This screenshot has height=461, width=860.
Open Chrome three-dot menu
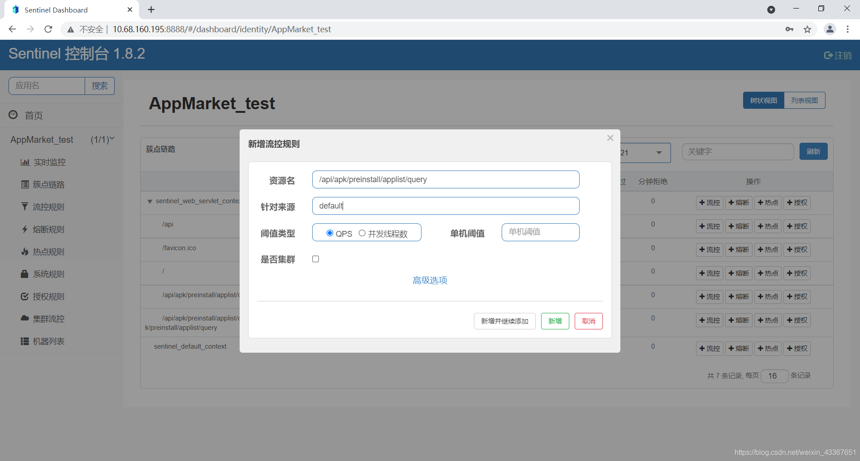click(847, 29)
